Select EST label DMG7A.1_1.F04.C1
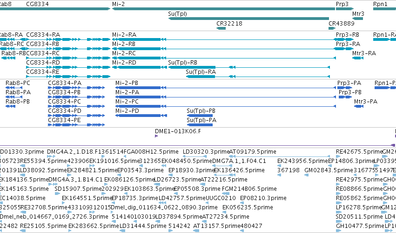The image size is (396, 233). coord(239,161)
